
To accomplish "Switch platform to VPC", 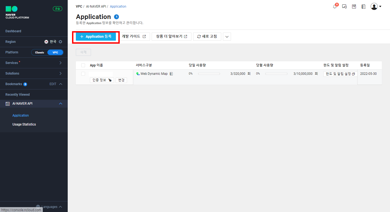I will (55, 52).
